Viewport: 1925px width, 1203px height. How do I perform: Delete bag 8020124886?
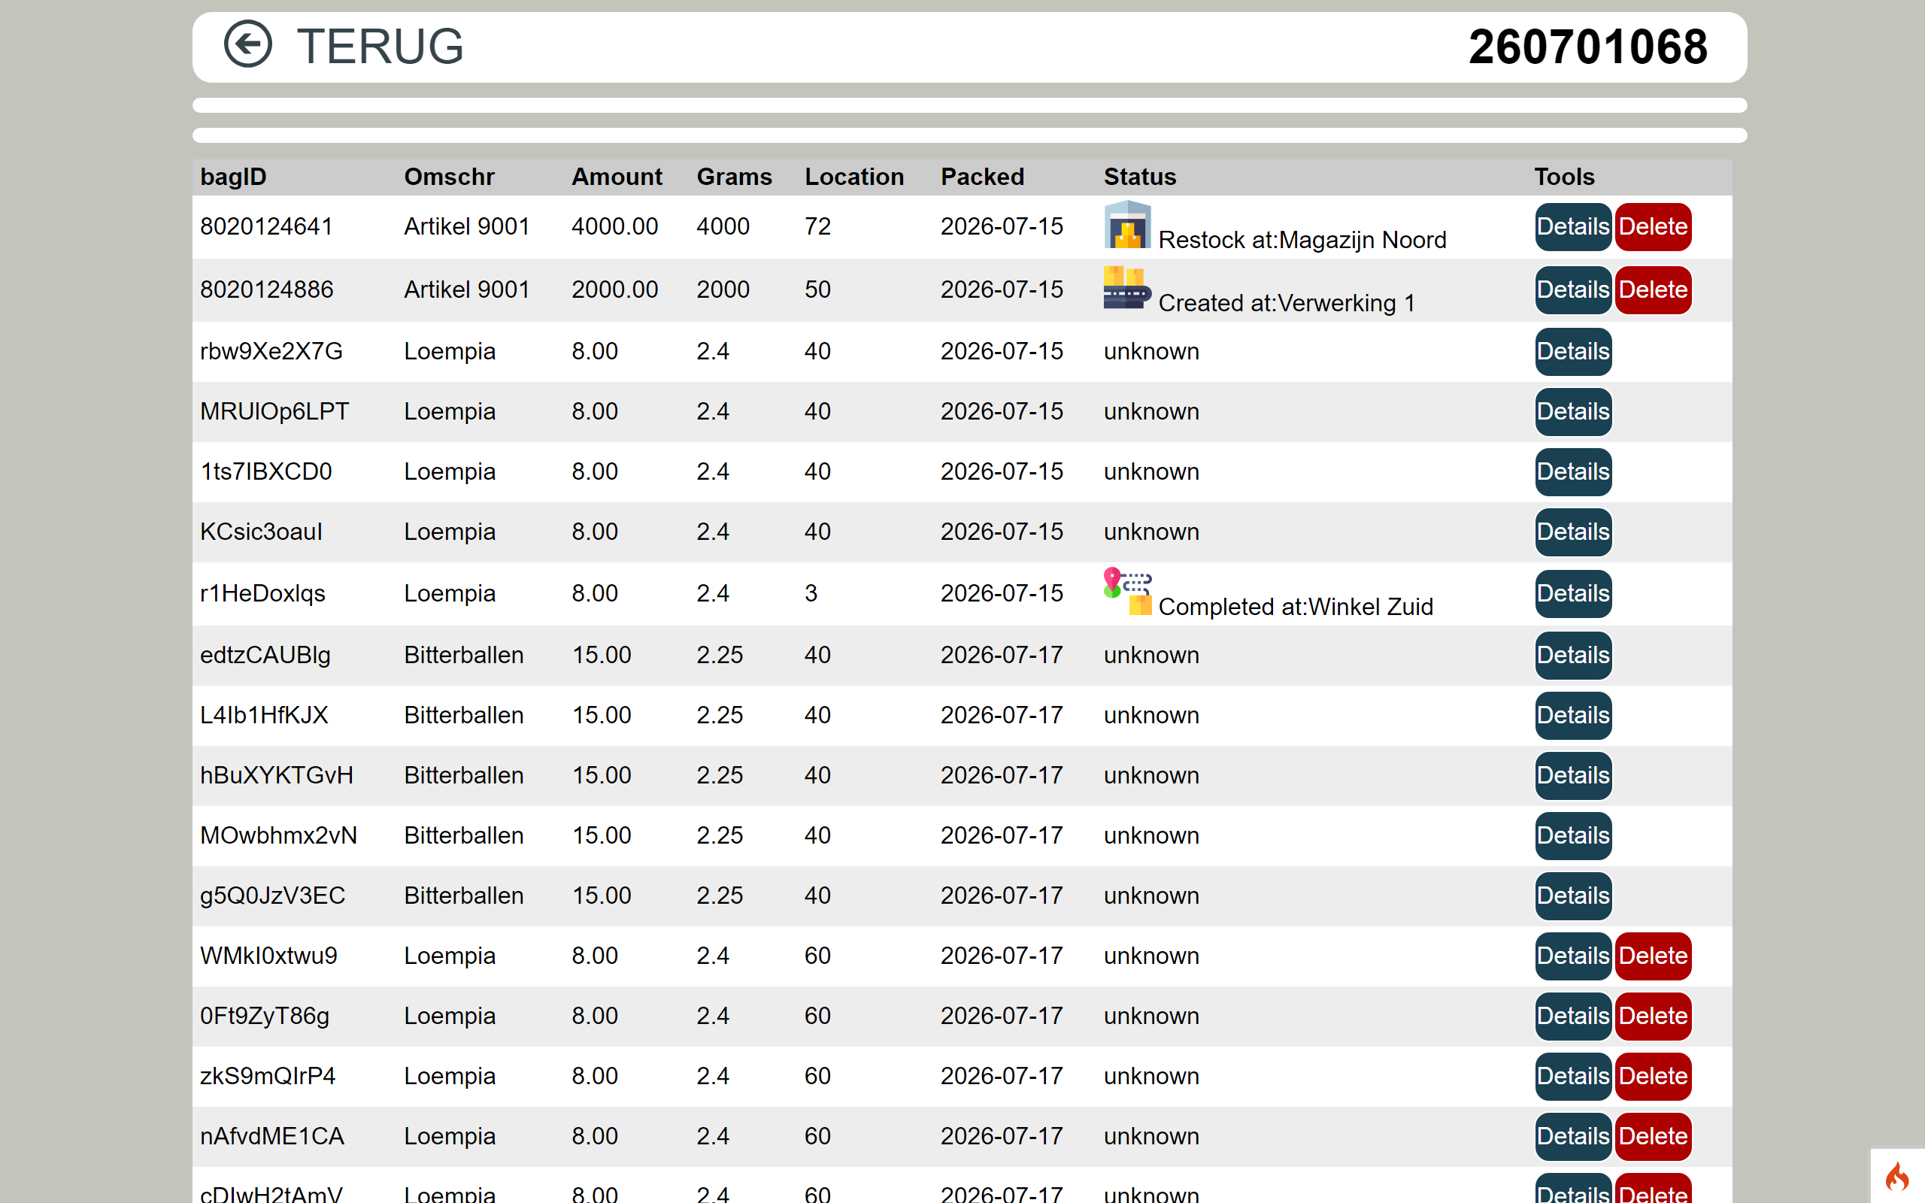1653,289
